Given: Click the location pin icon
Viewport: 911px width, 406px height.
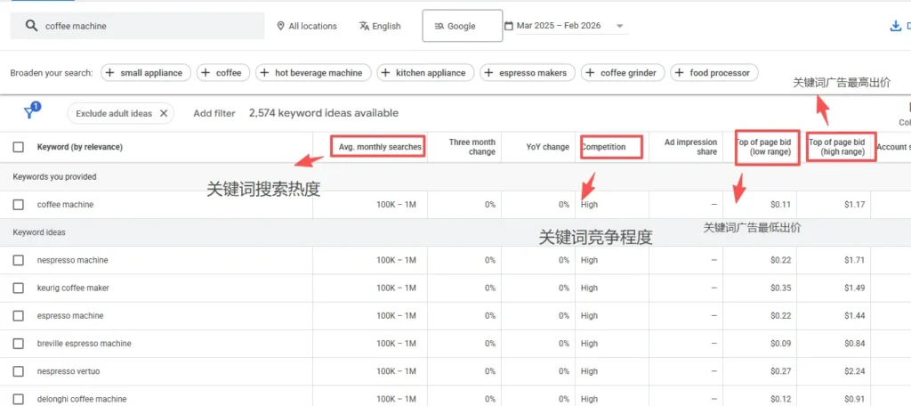Looking at the screenshot, I should (x=281, y=26).
